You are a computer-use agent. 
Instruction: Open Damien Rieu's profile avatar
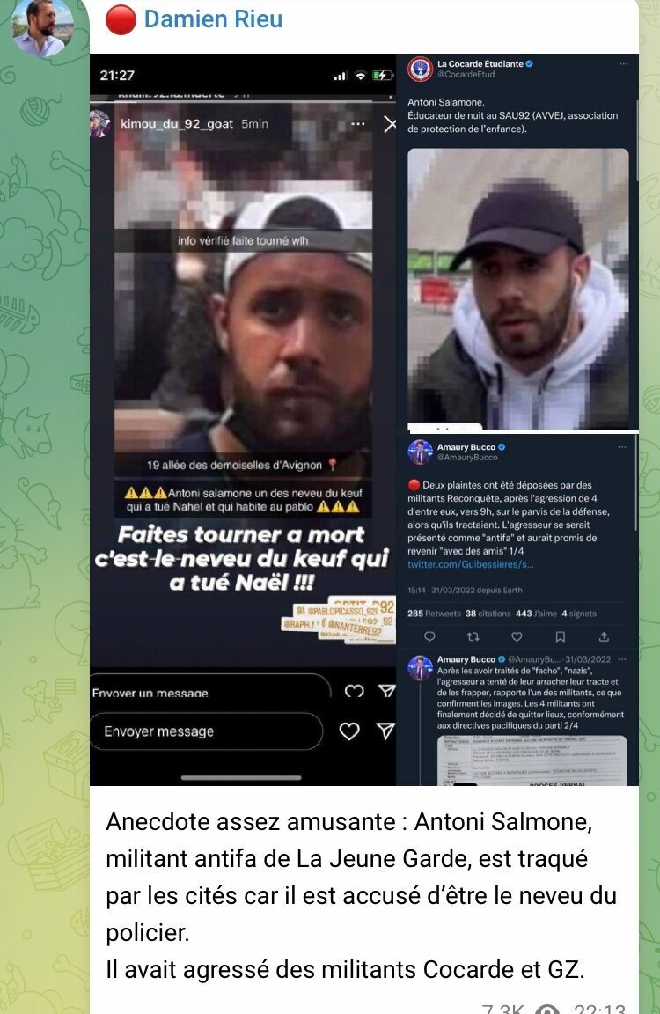(42, 27)
